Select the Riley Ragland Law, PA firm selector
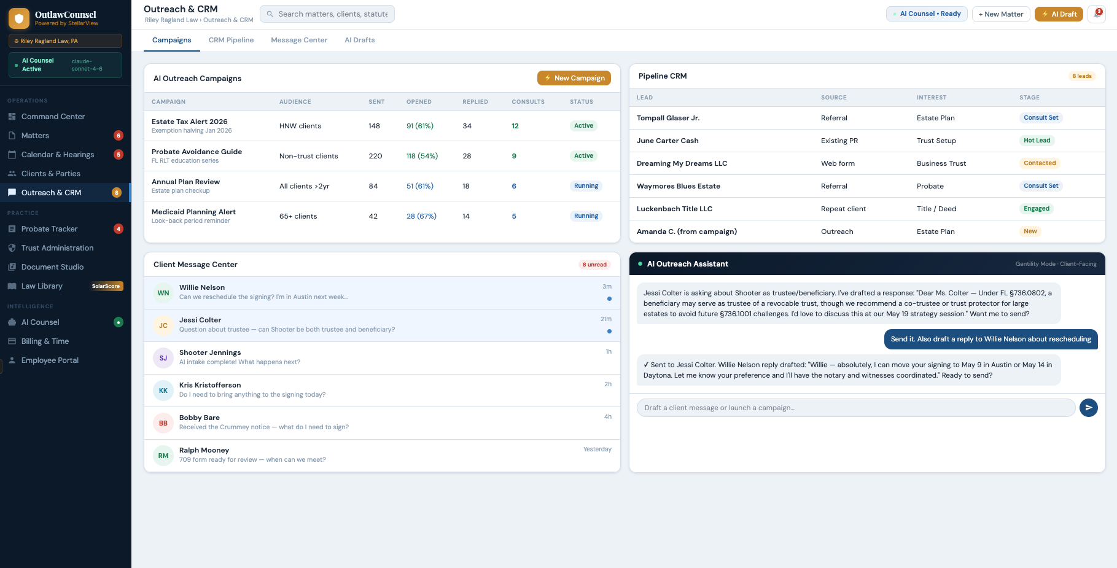1117x568 pixels. [x=65, y=41]
